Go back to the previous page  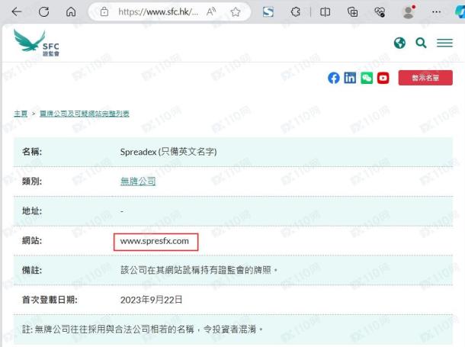point(17,12)
